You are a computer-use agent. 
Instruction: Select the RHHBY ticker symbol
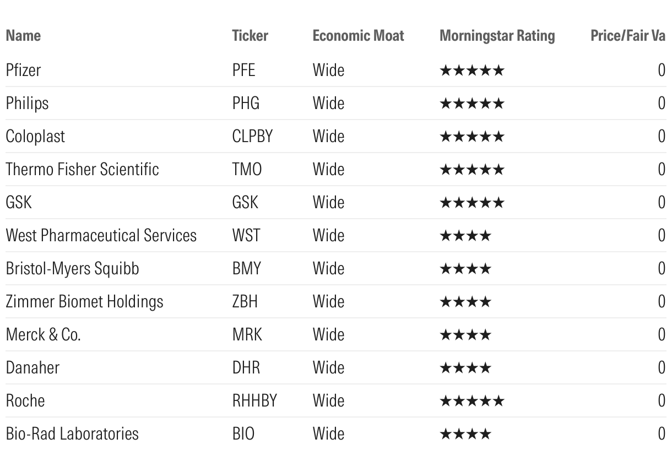[x=254, y=400]
